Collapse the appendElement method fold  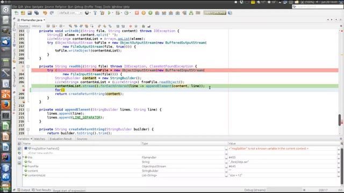[x=28, y=109]
